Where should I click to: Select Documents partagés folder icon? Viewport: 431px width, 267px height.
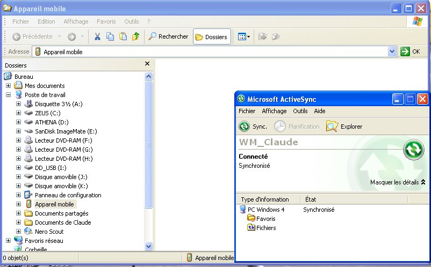pos(28,213)
